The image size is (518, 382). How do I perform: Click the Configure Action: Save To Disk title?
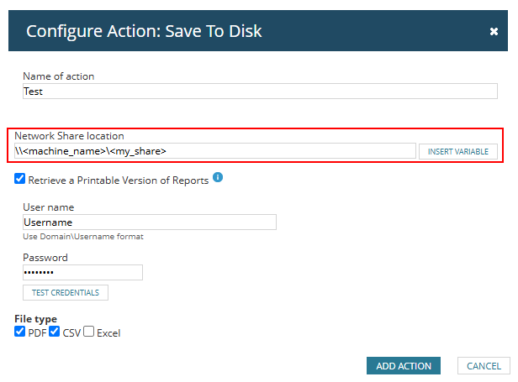144,31
